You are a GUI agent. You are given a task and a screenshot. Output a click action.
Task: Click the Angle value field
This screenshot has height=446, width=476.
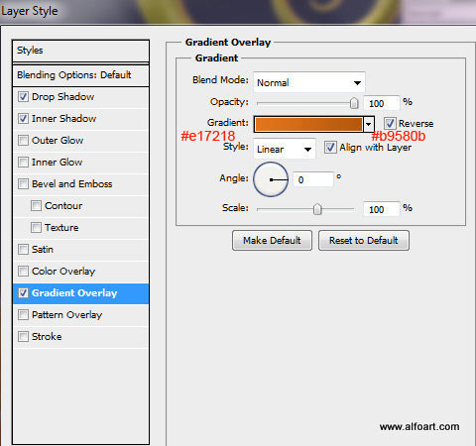313,179
